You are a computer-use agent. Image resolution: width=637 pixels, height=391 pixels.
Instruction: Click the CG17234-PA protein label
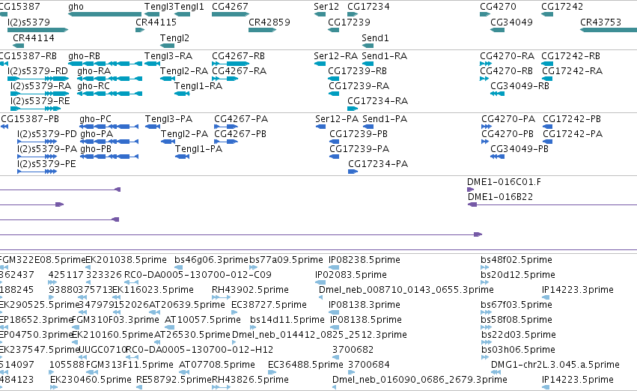pyautogui.click(x=378, y=164)
